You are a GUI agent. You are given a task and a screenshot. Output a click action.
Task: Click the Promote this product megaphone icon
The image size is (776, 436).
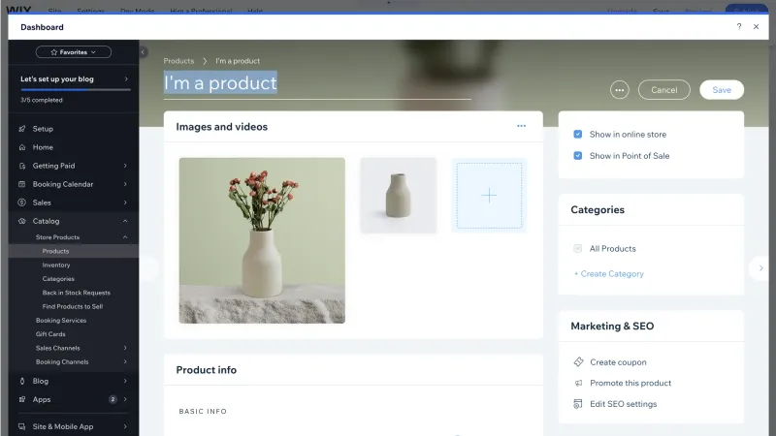coord(578,383)
